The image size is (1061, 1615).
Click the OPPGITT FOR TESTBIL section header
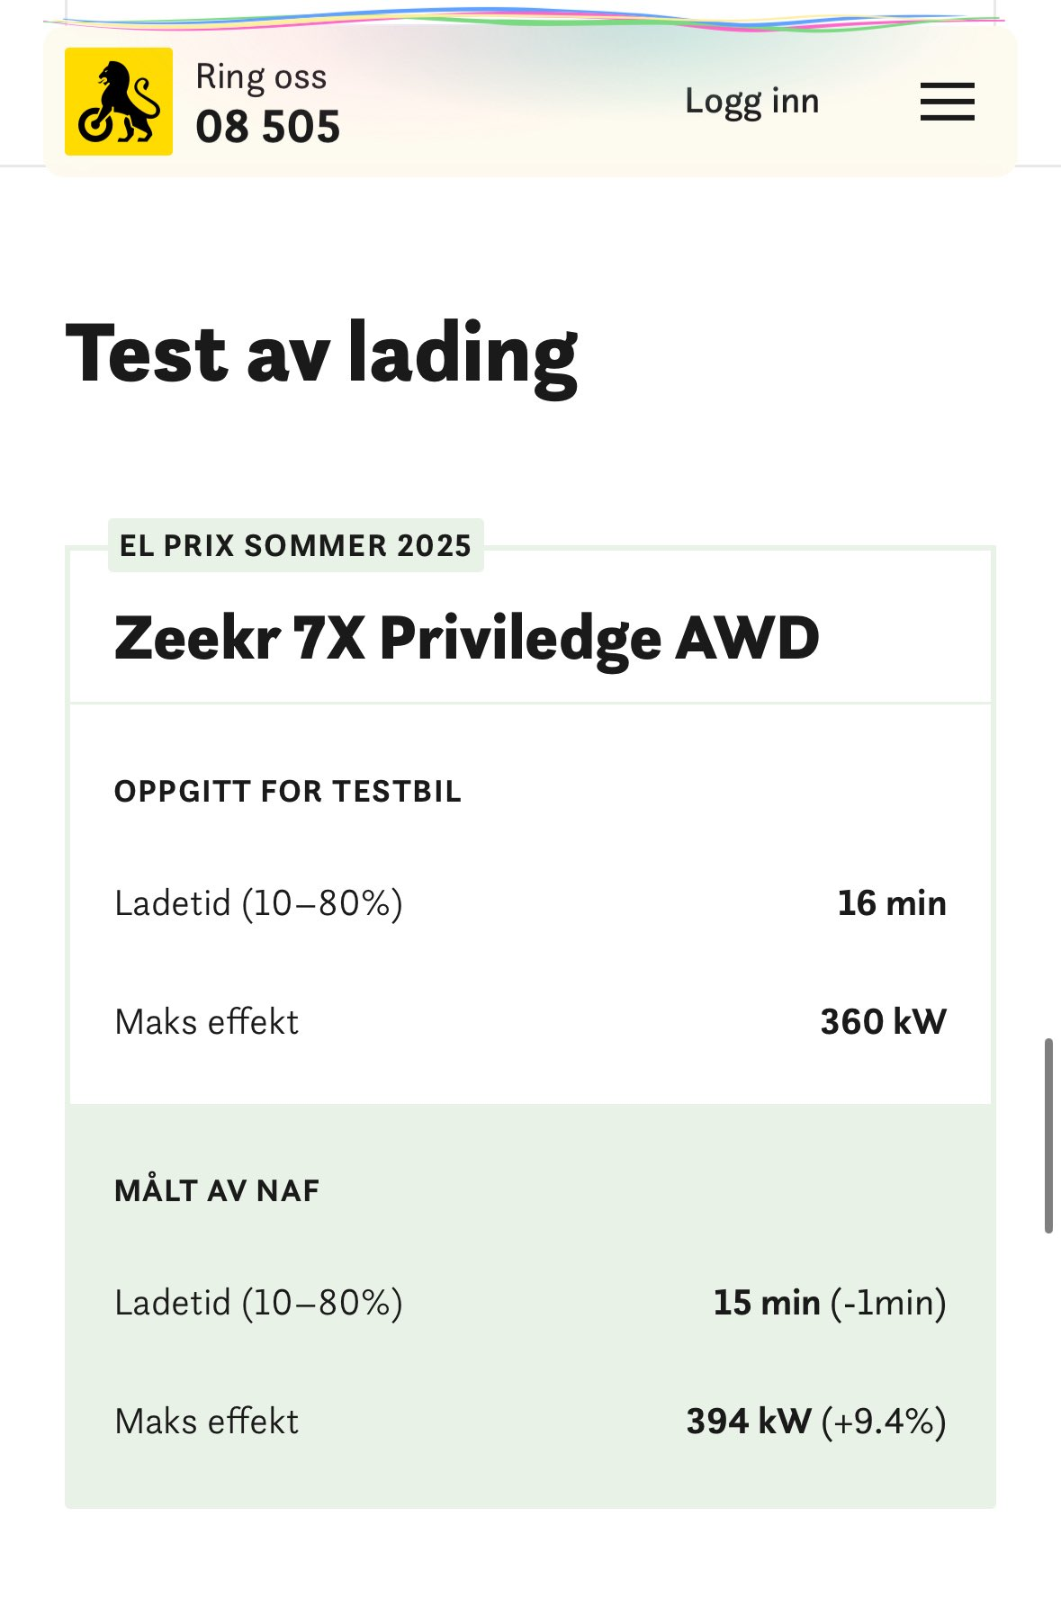tap(288, 792)
